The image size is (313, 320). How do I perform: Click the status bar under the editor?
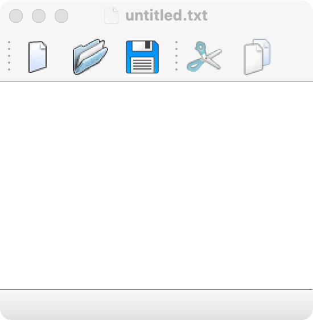(156, 305)
